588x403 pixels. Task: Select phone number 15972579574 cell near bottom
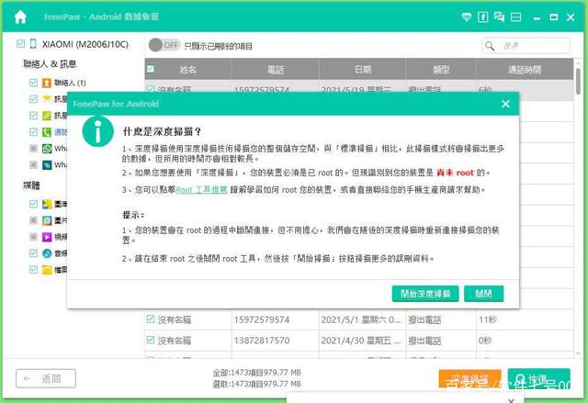point(276,319)
